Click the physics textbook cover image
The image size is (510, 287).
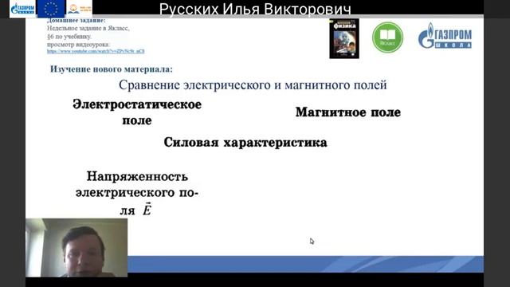click(x=344, y=39)
